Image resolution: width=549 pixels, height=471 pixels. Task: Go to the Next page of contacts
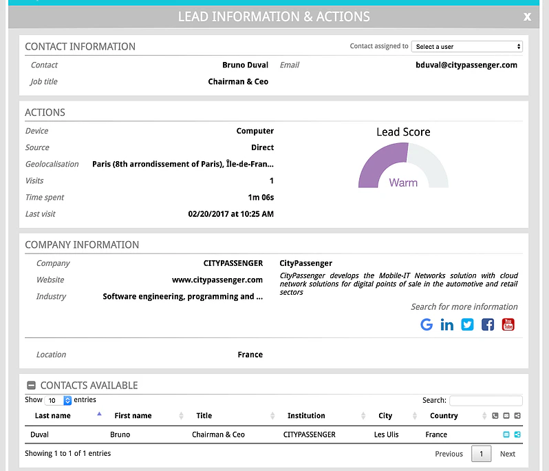[x=507, y=454]
